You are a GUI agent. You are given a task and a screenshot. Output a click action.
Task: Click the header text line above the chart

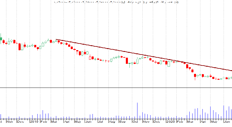tap(116, 2)
